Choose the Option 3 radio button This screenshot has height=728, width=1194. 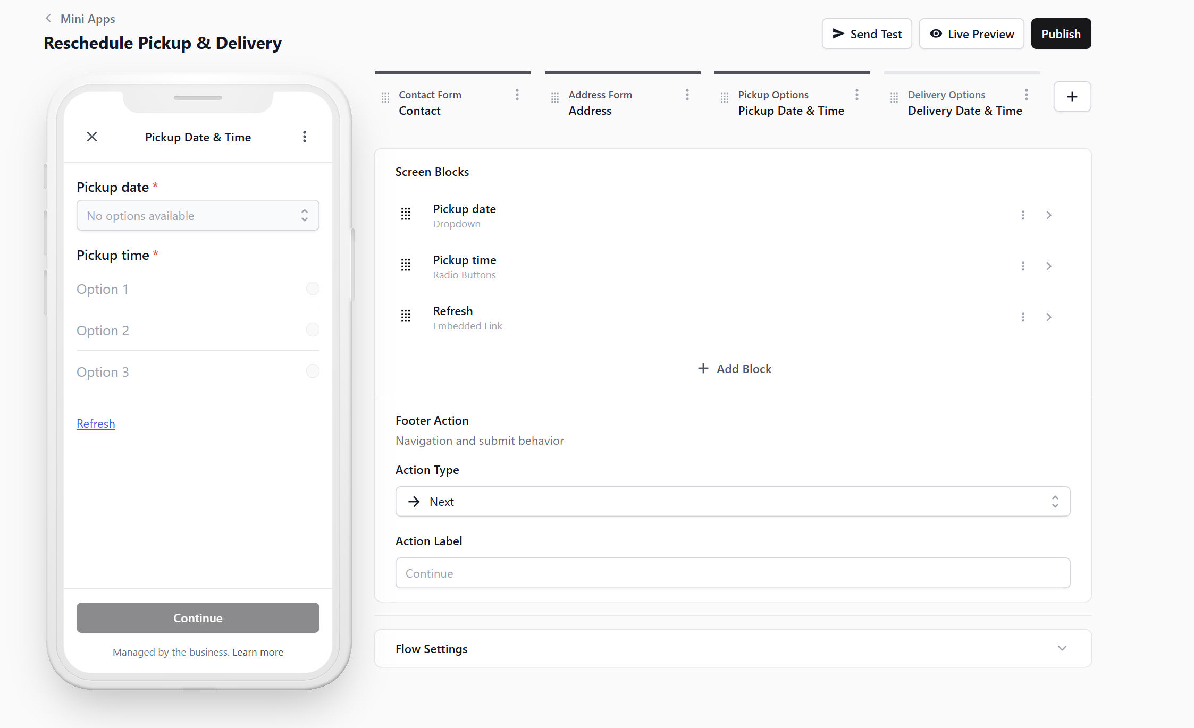click(313, 371)
